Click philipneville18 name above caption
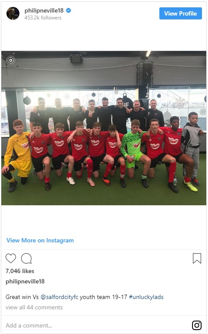This screenshot has width=208, height=334. (25, 281)
